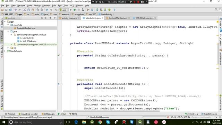Open the Build menu
Screen dimensions: 222x125
pyautogui.click(x=54, y=6)
